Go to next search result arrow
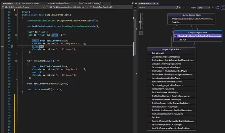 (187, 8)
